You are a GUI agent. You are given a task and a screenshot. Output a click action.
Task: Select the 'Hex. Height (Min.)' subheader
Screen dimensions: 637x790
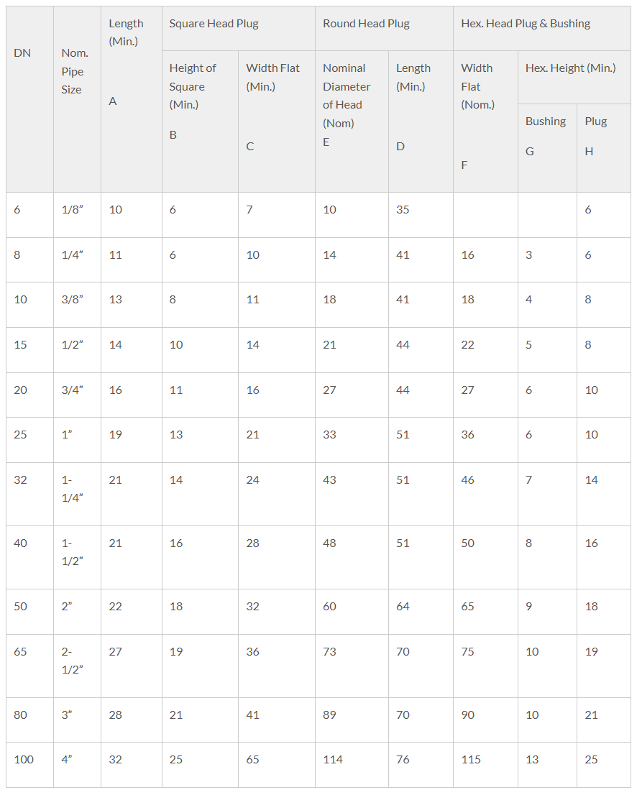pyautogui.click(x=574, y=77)
